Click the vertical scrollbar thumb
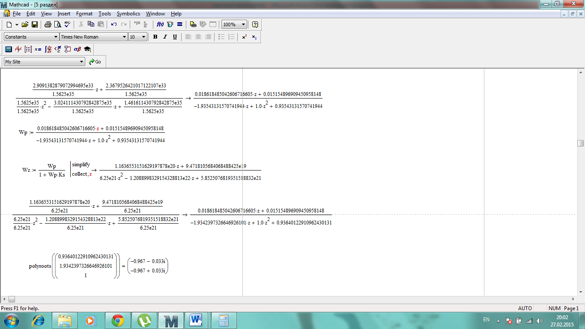Viewport: 585px width, 329px height. [x=581, y=144]
